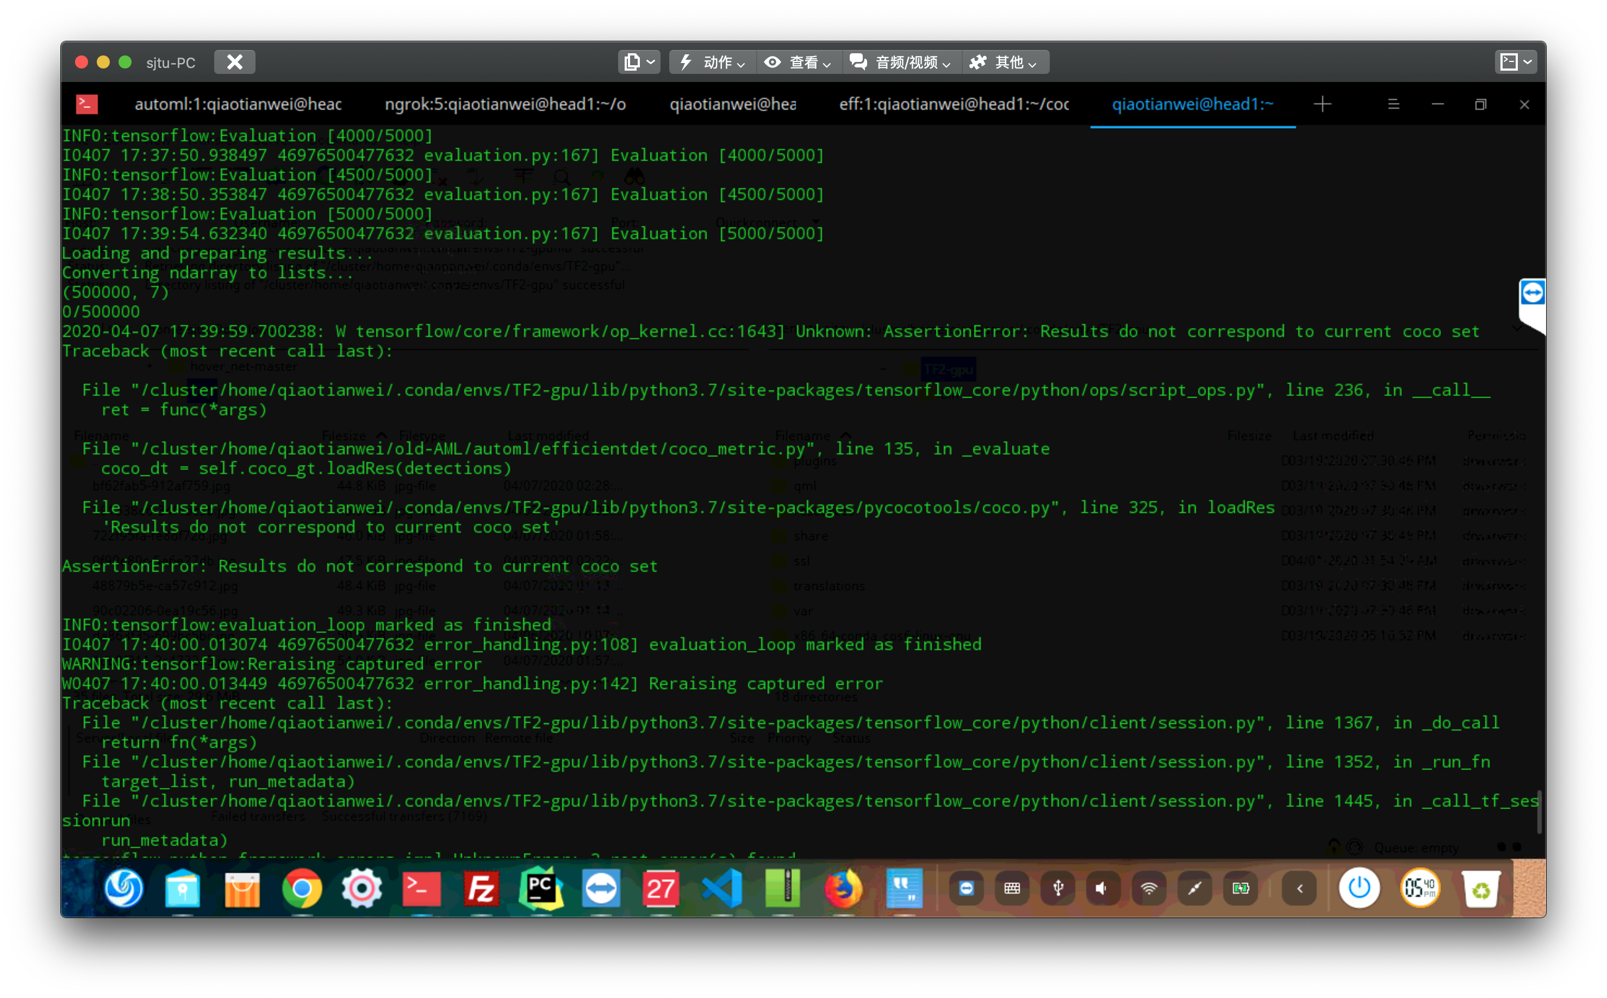The image size is (1607, 998).
Task: Open the 动作 actions dropdown
Action: [x=712, y=62]
